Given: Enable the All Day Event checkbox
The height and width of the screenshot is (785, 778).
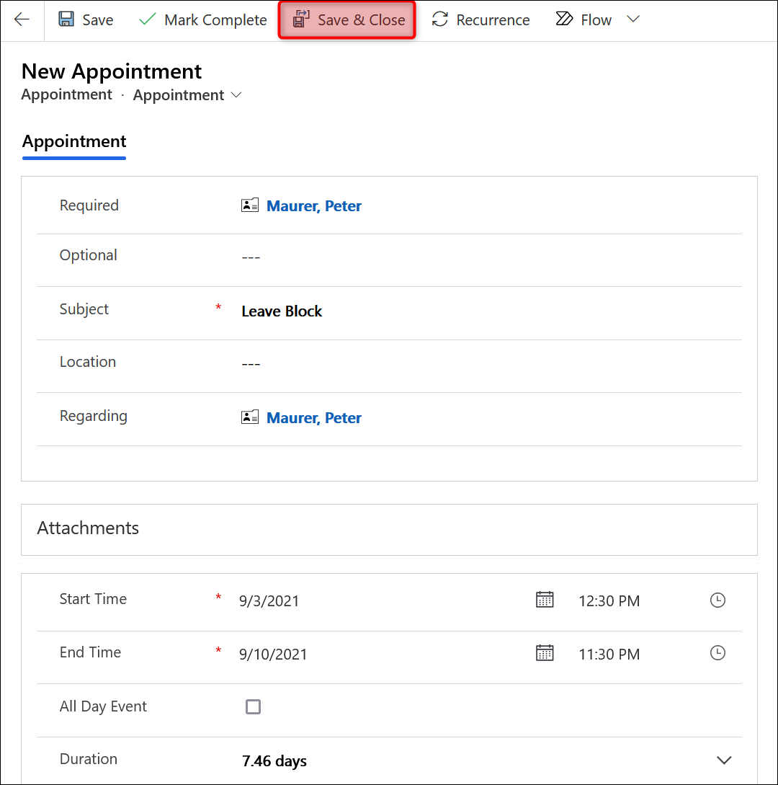Looking at the screenshot, I should [253, 706].
